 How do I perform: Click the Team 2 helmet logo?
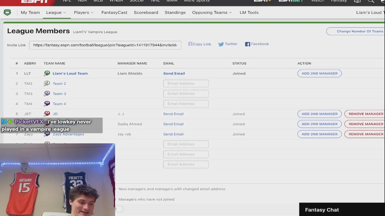[47, 83]
